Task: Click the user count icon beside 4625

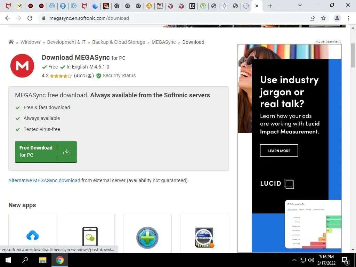Action: tap(89, 76)
